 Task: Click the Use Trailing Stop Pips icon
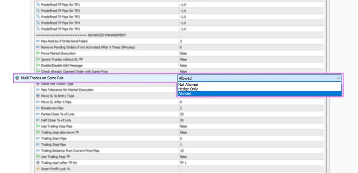click(x=38, y=126)
